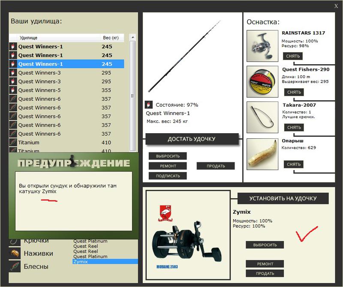Open the Крючки category

[36, 241]
